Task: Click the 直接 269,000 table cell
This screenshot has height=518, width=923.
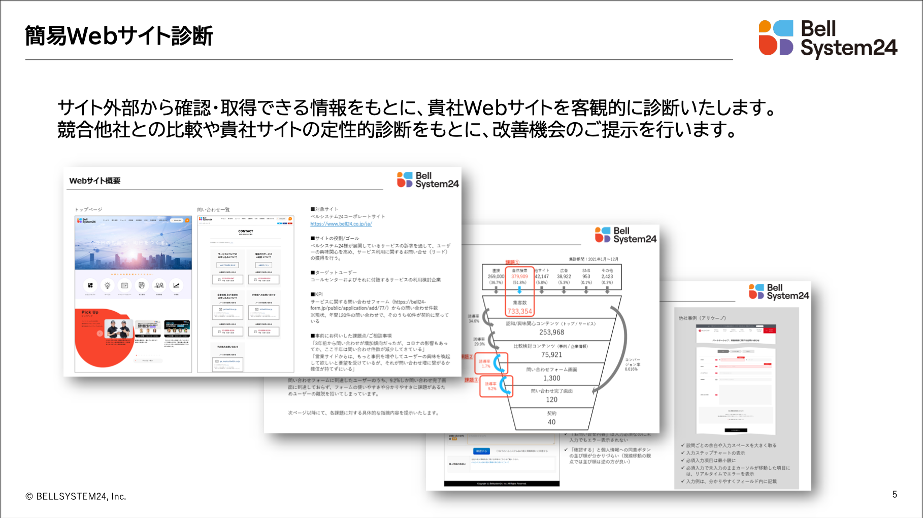Action: 496,277
